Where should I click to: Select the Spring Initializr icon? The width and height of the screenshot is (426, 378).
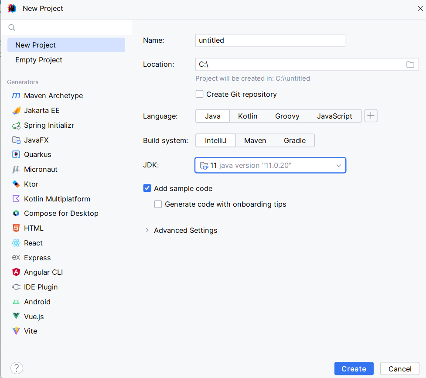(16, 125)
